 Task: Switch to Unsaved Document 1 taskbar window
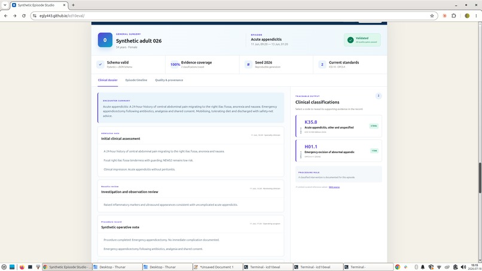coord(218,267)
